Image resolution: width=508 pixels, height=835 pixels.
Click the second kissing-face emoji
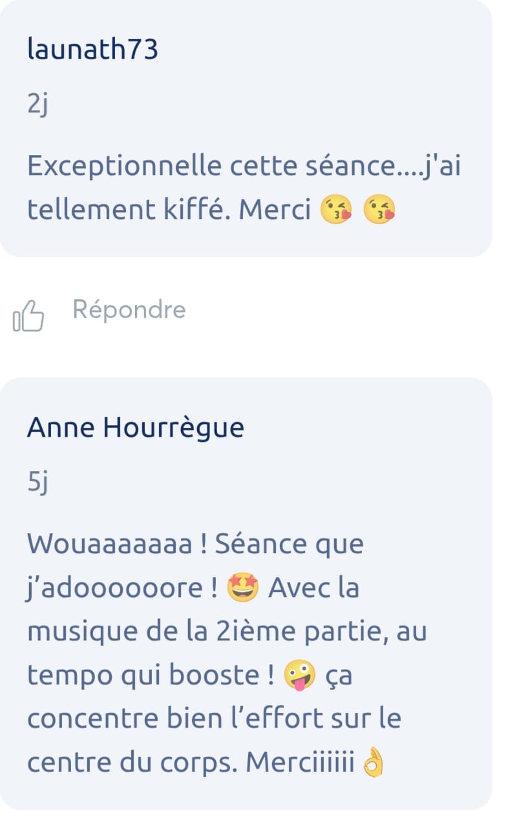pos(379,211)
